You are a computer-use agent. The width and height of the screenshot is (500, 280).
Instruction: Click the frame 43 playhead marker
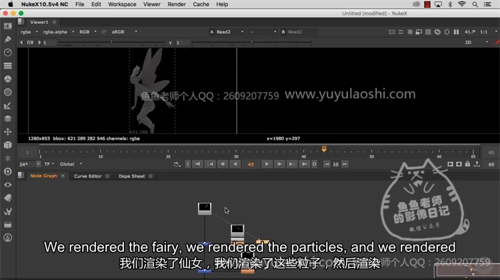click(x=324, y=148)
